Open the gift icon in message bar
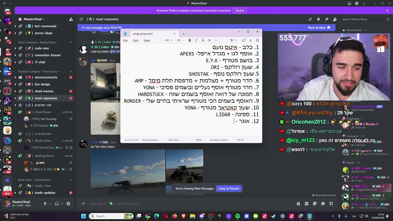Viewport: 393px width, 221px height. (x=298, y=204)
